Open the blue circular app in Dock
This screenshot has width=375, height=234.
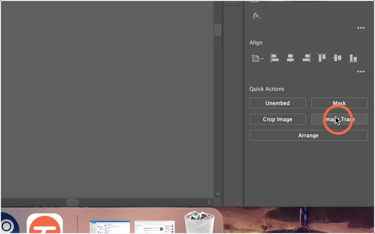[x=9, y=223]
